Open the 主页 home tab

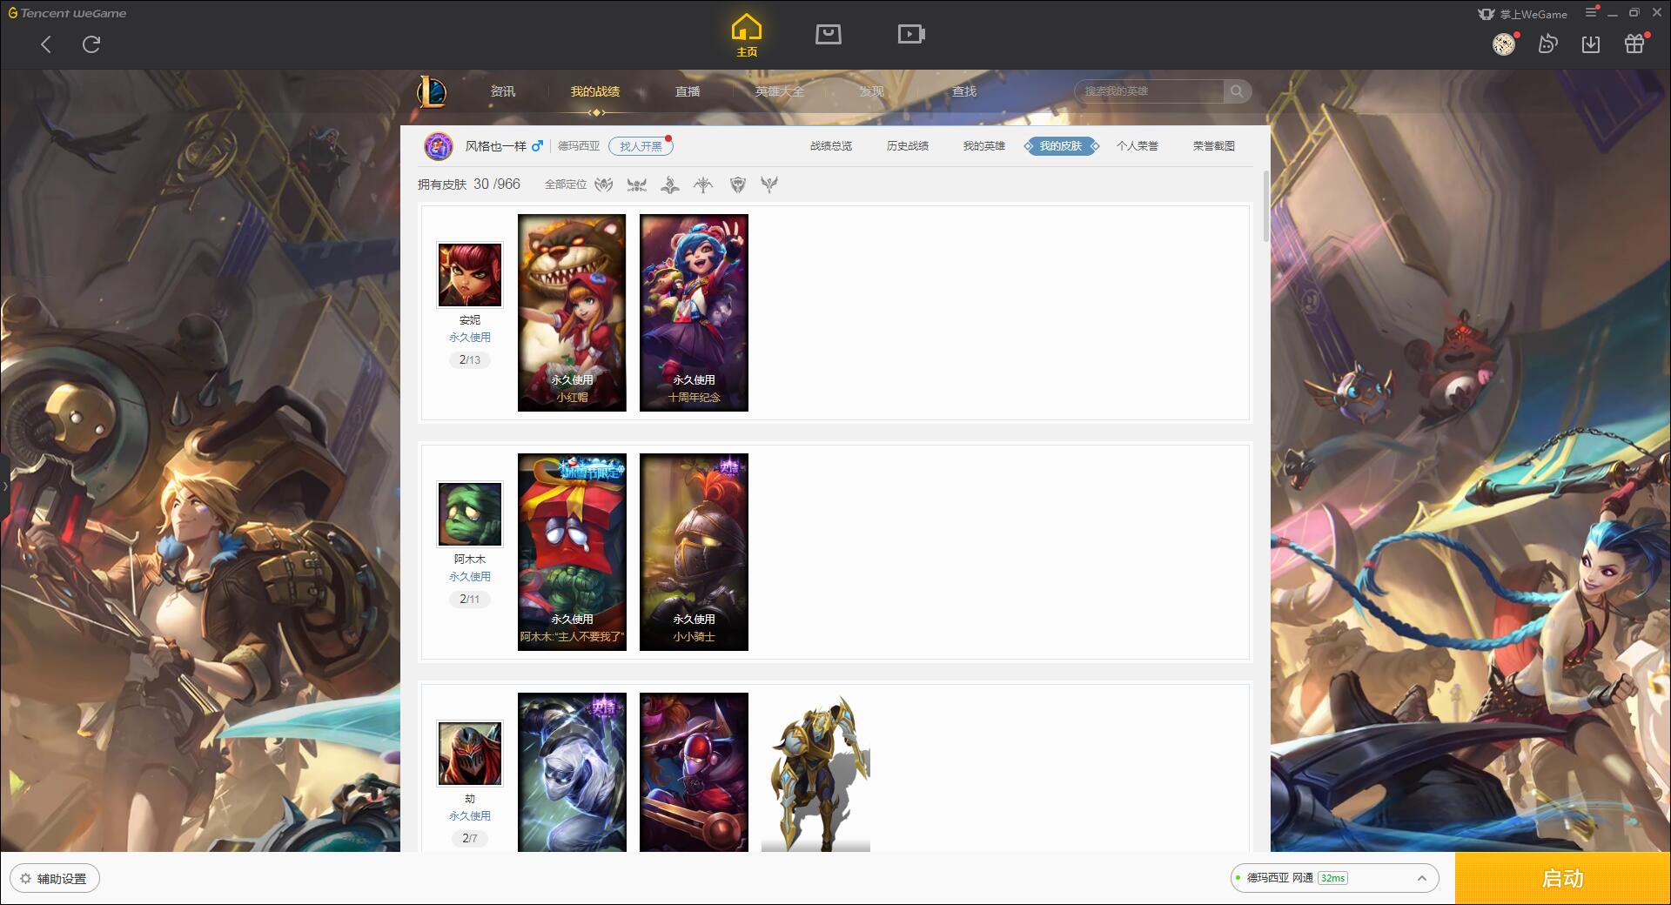pyautogui.click(x=747, y=36)
